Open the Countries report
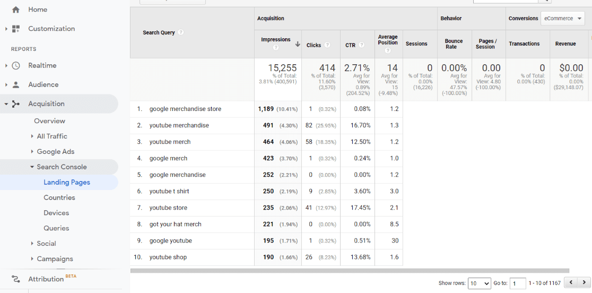The image size is (592, 293). point(59,197)
